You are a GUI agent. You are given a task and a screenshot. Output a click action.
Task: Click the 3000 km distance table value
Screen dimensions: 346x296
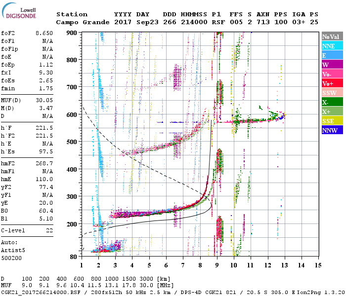146,279
